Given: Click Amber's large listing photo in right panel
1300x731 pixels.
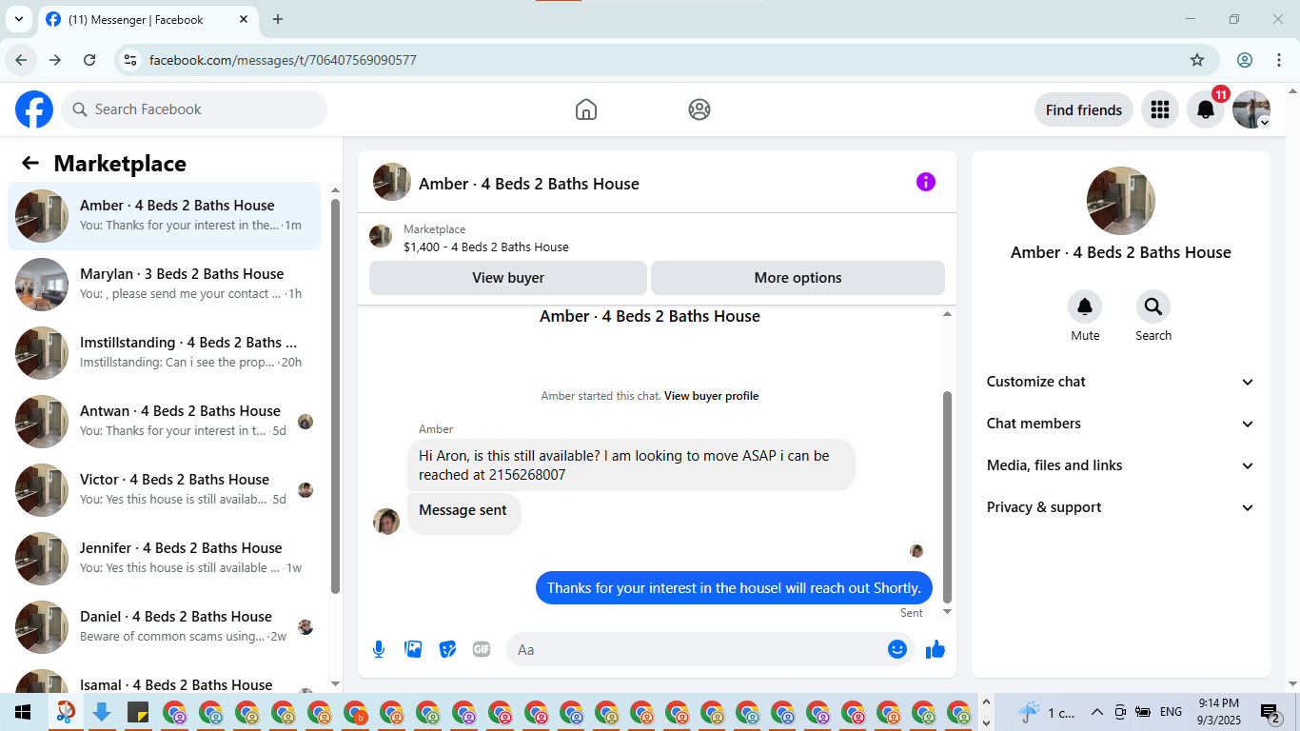Looking at the screenshot, I should click(x=1121, y=201).
